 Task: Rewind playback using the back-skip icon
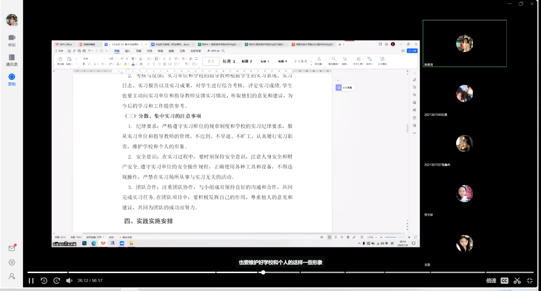[44, 281]
